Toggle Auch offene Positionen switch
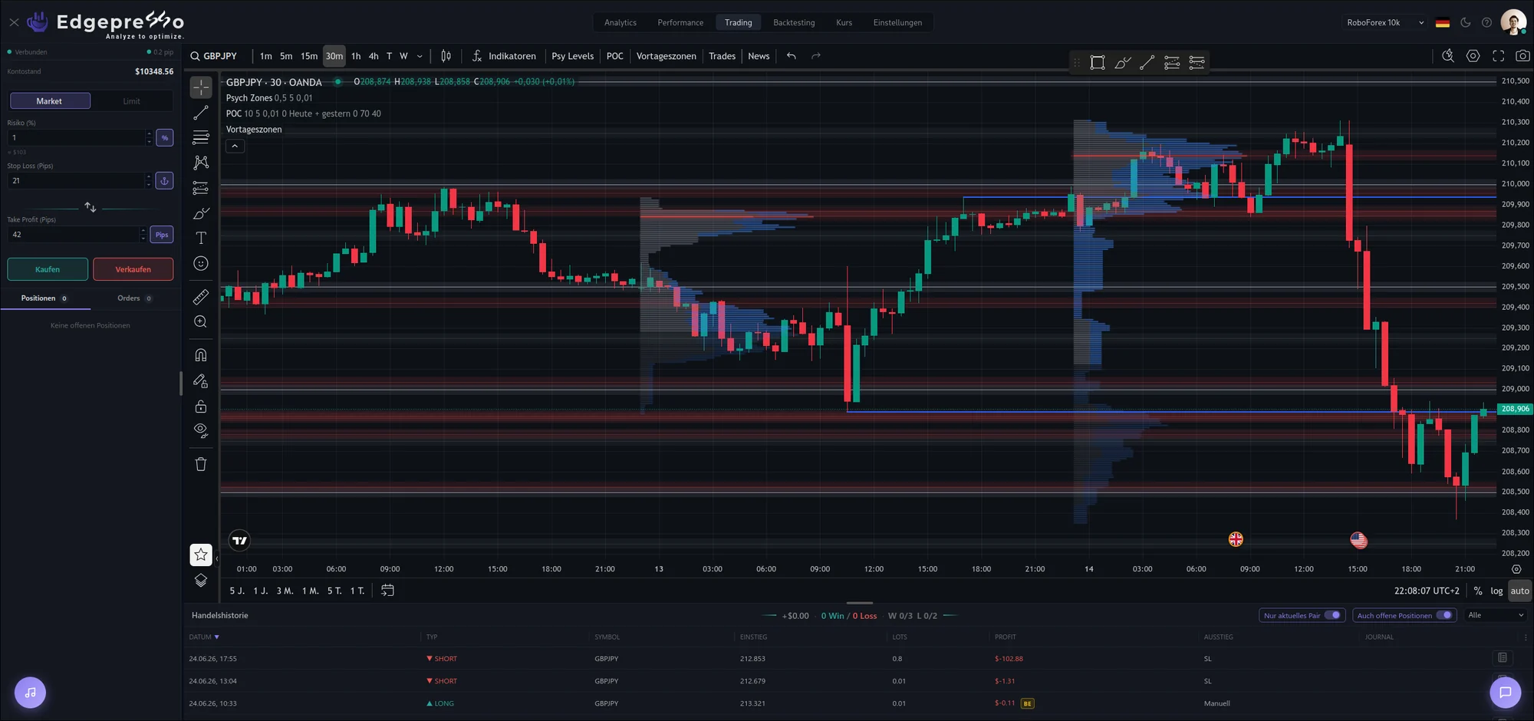 click(x=1444, y=615)
